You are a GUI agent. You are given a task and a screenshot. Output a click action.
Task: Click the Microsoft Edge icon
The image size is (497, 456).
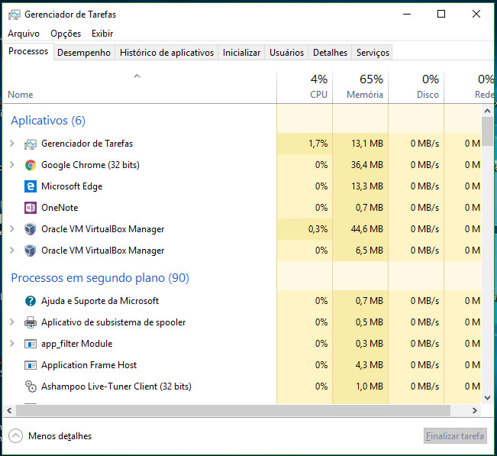[x=31, y=186]
